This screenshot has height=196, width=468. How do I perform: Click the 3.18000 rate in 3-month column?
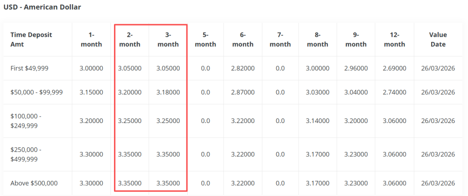point(168,92)
